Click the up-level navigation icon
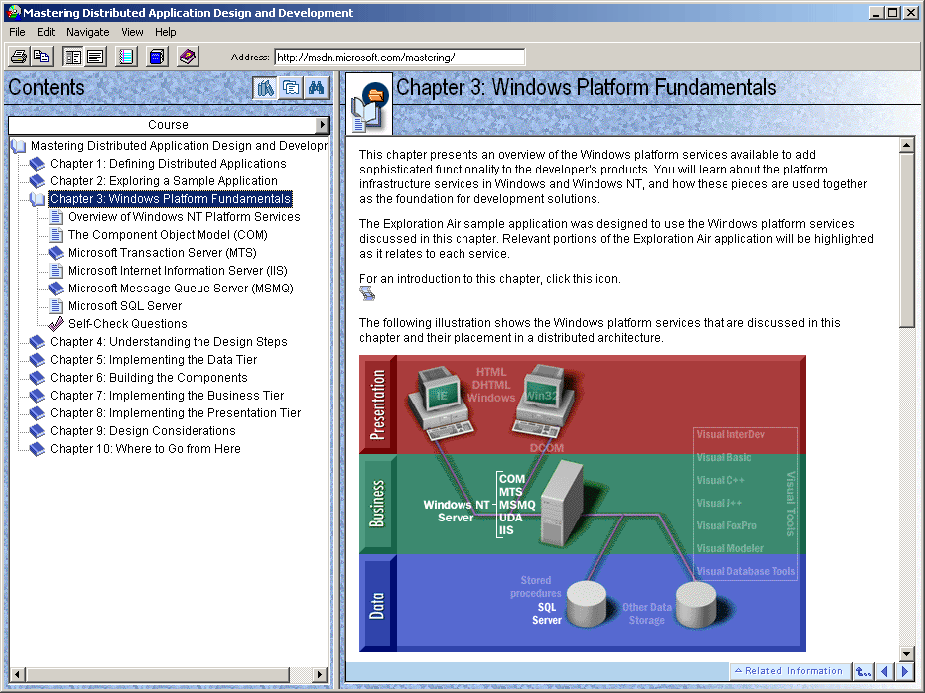This screenshot has width=925, height=693. click(863, 670)
